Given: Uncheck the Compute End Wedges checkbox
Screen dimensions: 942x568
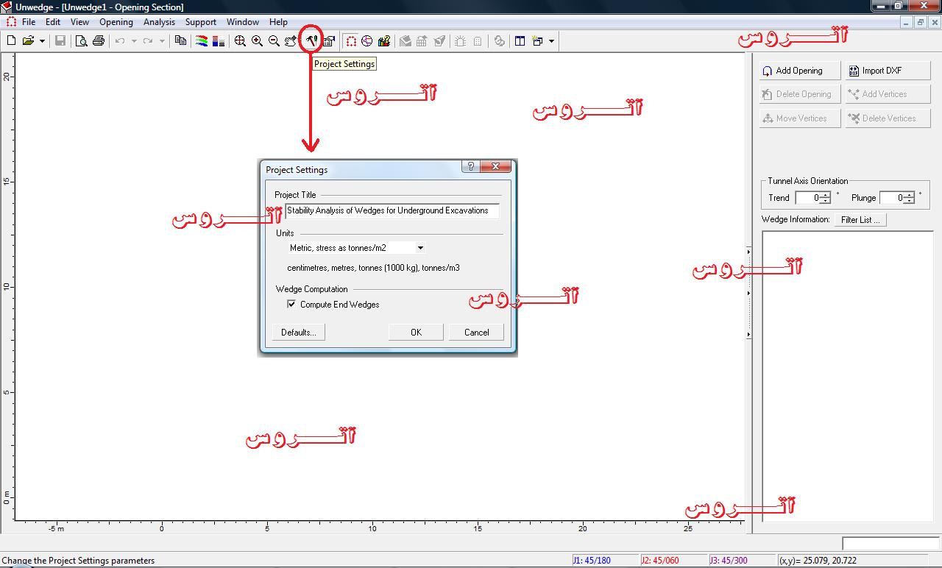Looking at the screenshot, I should tap(291, 304).
